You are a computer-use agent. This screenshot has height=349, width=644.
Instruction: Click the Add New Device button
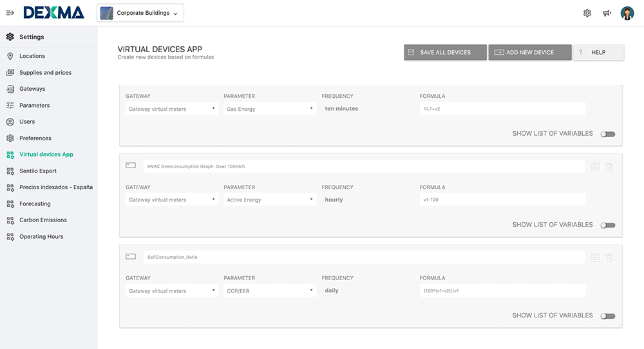click(x=530, y=53)
